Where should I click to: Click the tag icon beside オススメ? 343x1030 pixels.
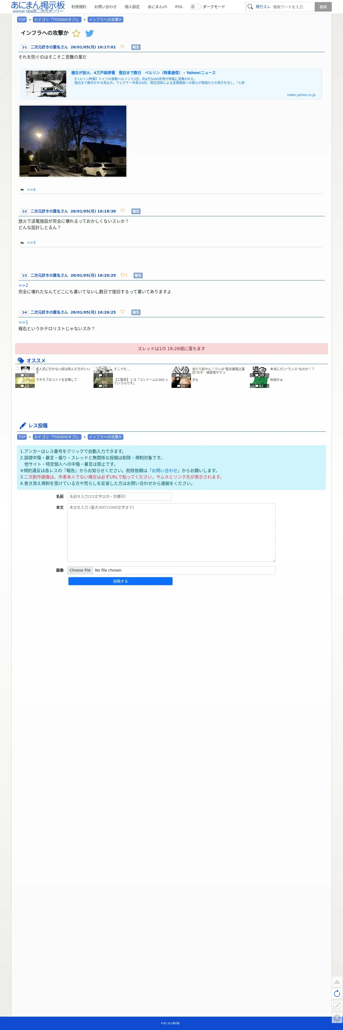coord(21,361)
